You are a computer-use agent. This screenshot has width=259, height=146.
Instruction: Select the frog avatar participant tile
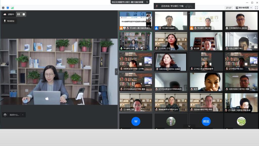click(241, 121)
